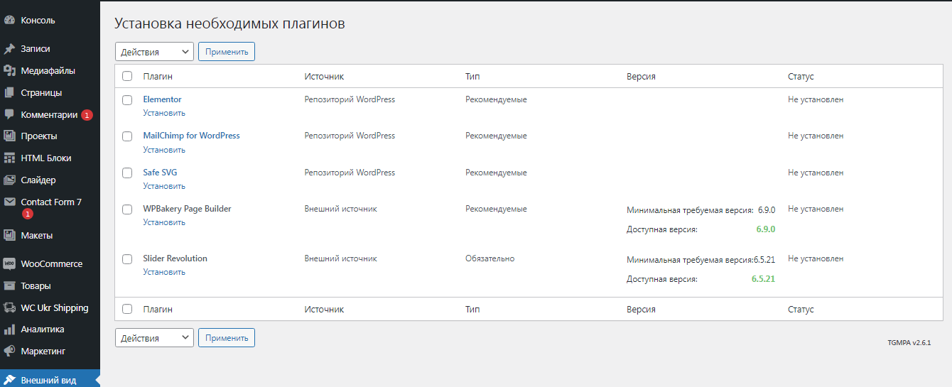Click the Консоль dashboard icon
952x387 pixels.
coord(10,21)
